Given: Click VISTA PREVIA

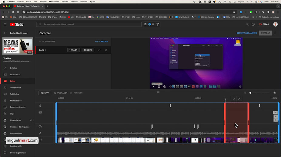Looking at the screenshot, I should [x=101, y=42].
